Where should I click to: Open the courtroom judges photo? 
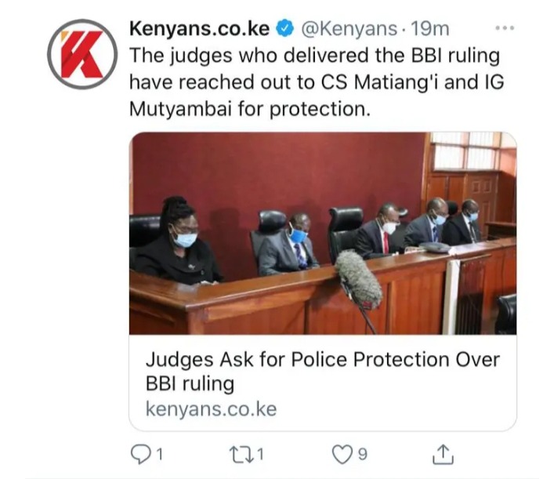(323, 234)
